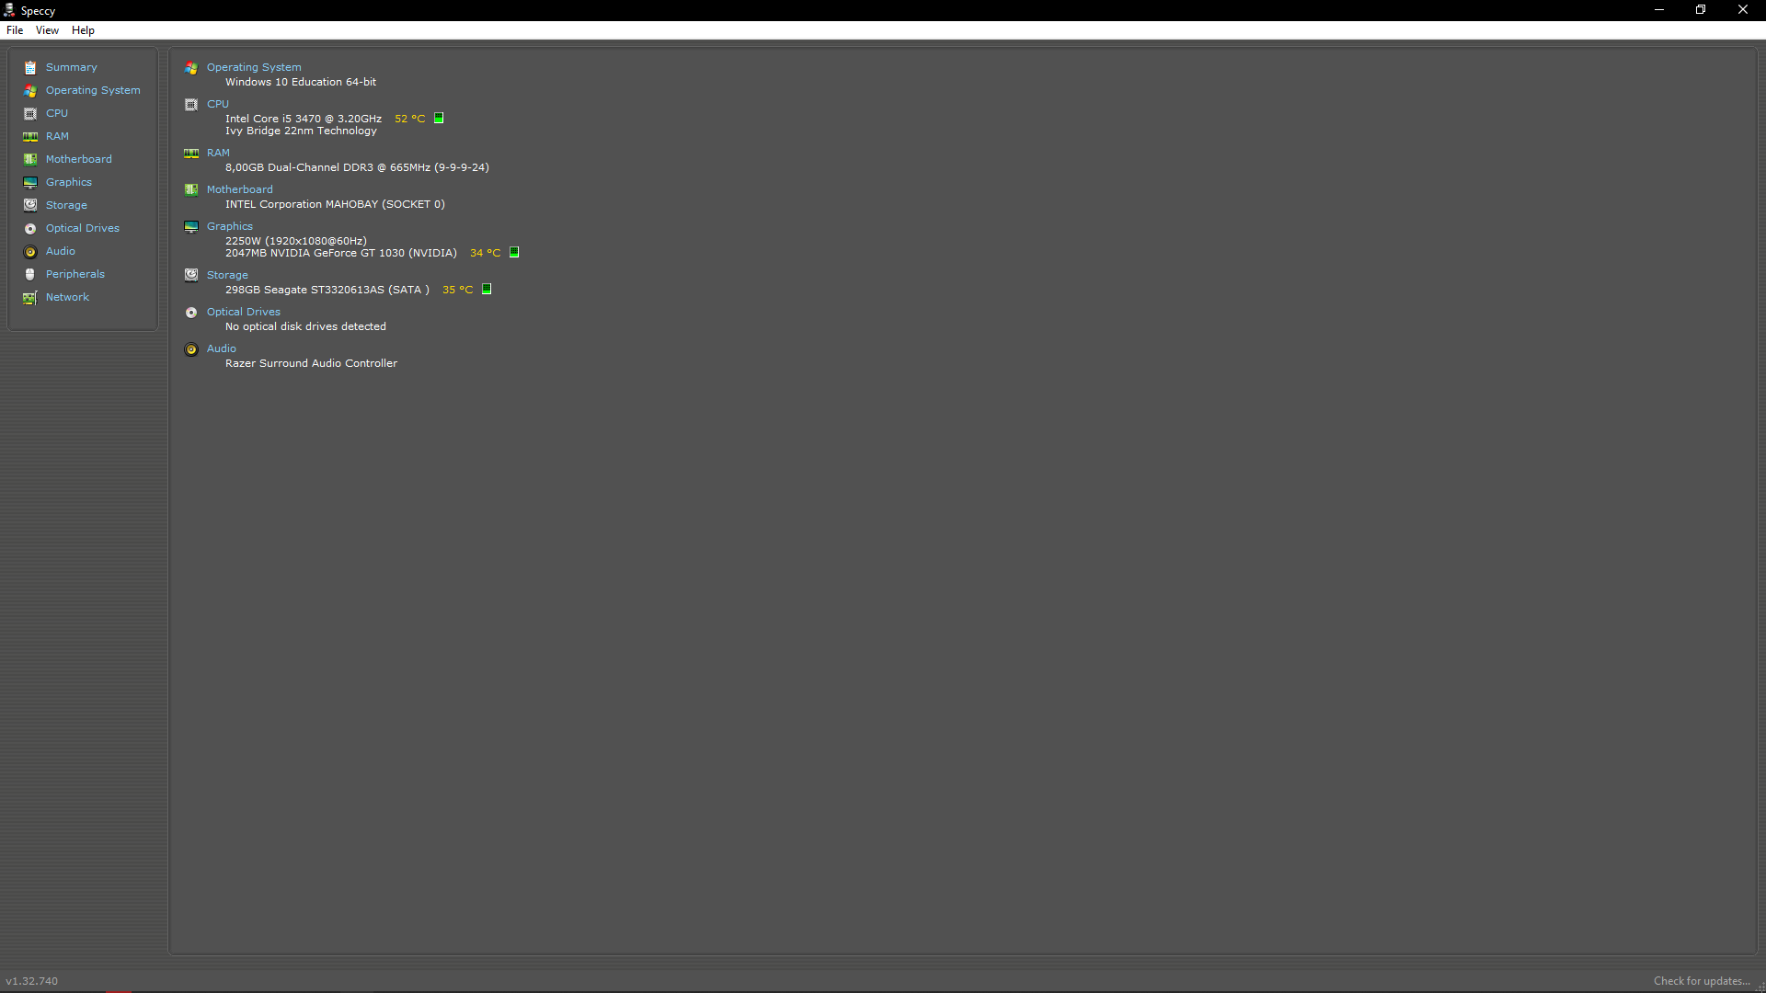
Task: Click the Audio speaker icon in the sidebar
Action: pos(30,252)
